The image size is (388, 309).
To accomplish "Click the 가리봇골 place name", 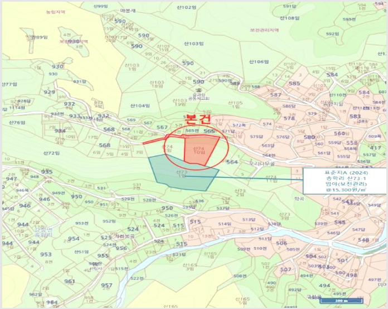I will [x=124, y=236].
